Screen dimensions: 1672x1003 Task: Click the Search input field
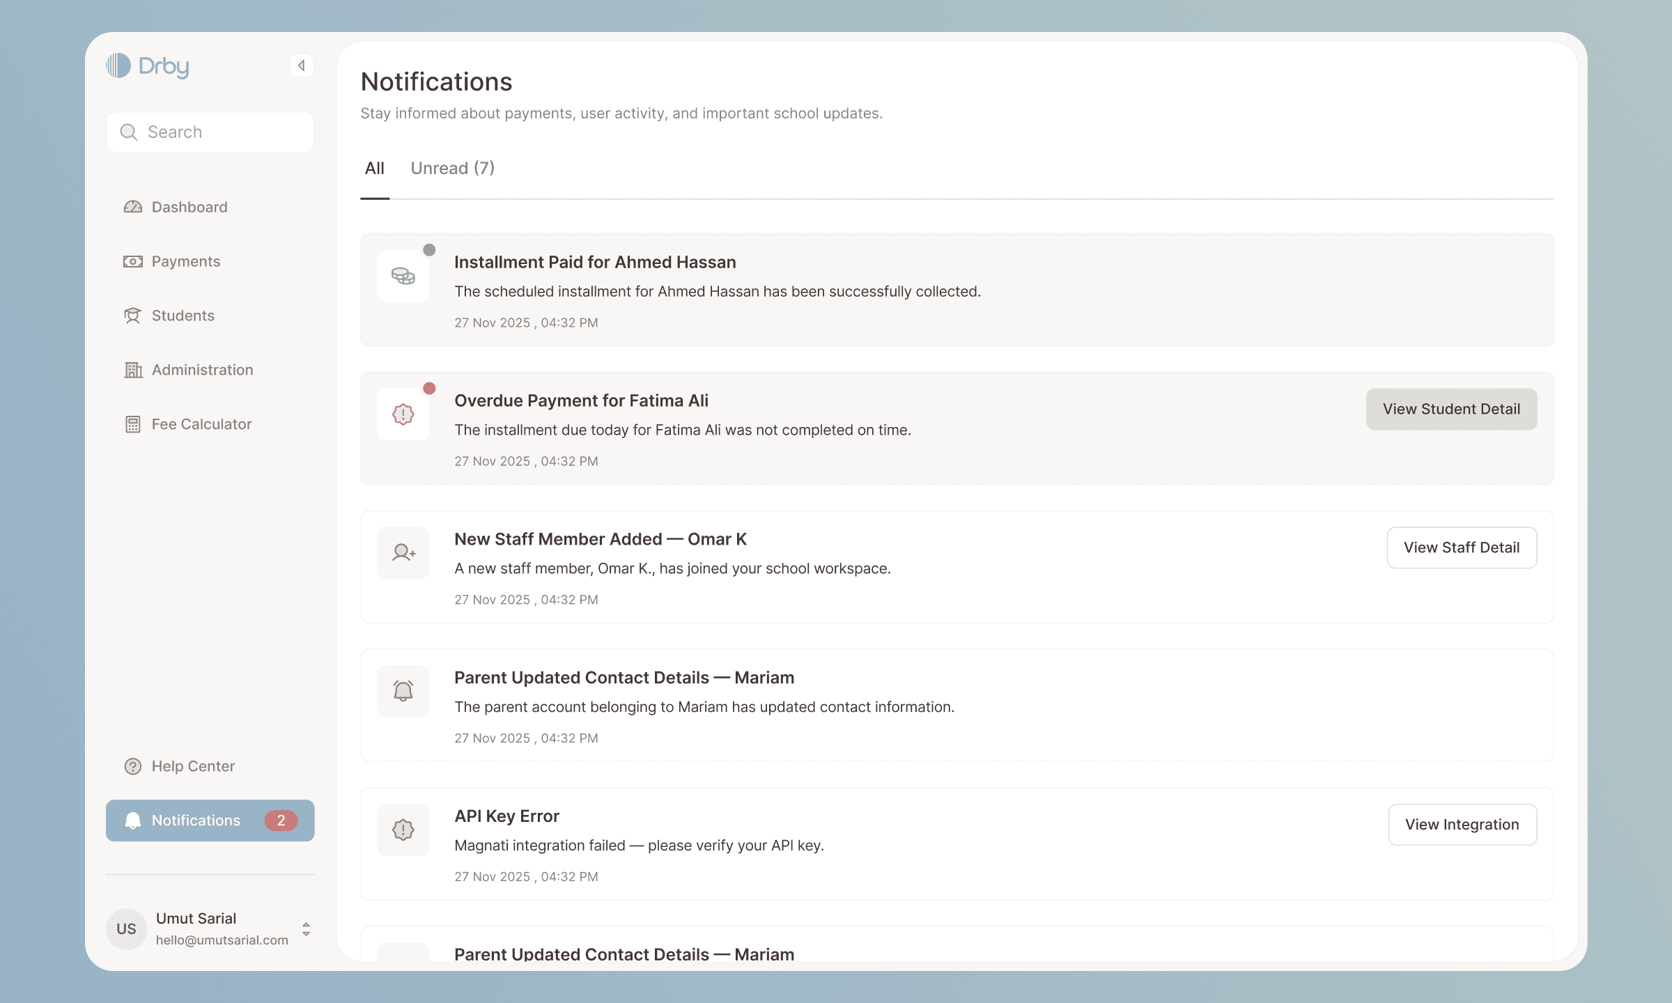210,132
